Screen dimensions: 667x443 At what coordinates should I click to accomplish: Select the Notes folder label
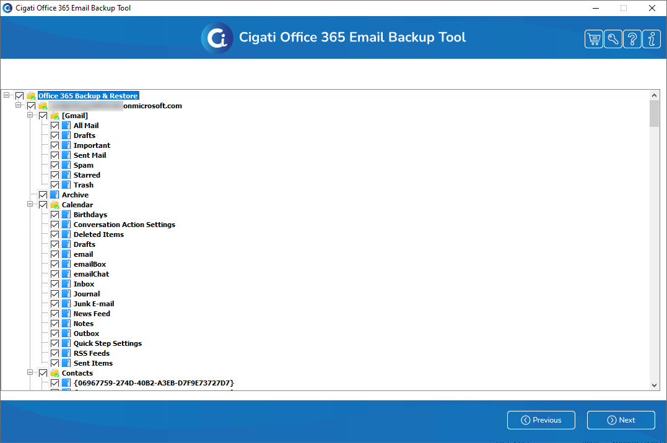(84, 324)
